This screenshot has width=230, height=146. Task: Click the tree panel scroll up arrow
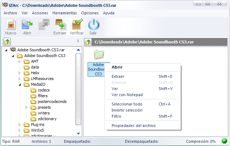pos(78,50)
